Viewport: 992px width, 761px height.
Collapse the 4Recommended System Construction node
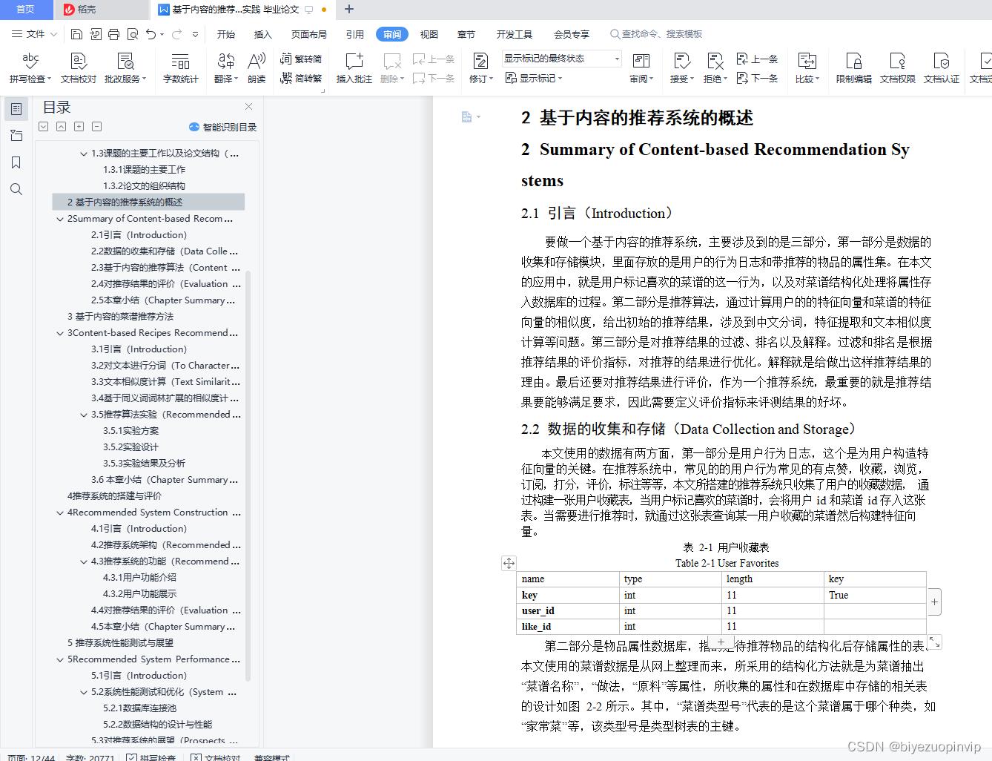60,513
